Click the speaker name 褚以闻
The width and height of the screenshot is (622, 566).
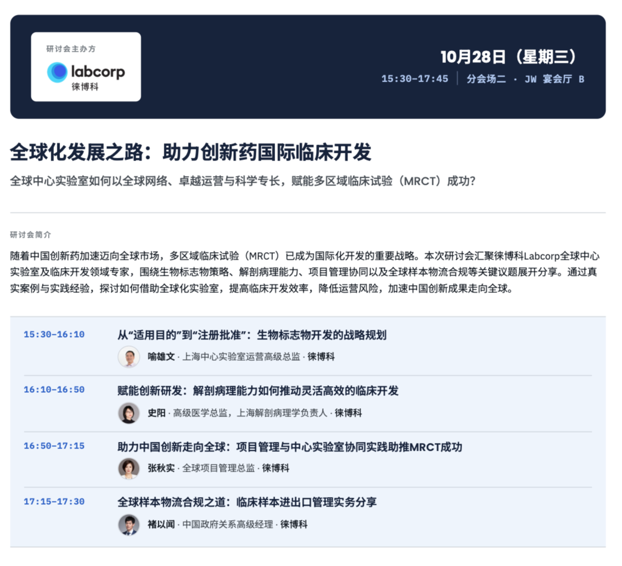coord(161,525)
